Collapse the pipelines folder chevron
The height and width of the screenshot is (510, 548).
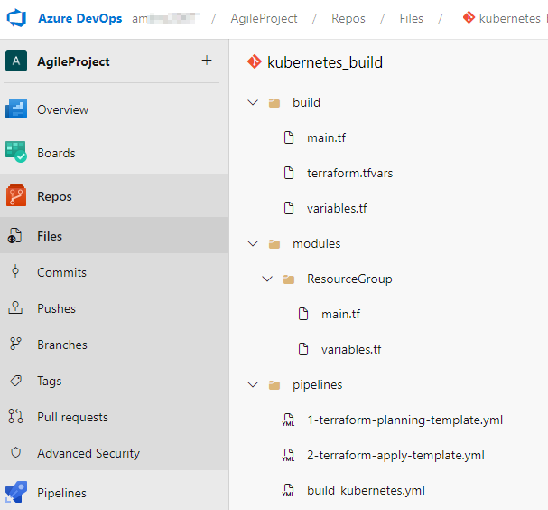[x=253, y=384]
